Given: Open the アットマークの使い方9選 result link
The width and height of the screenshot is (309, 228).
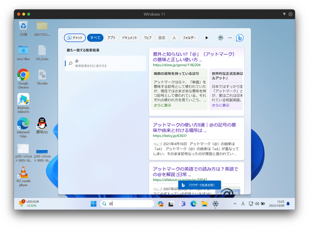Looking at the screenshot, I should click(194, 127).
